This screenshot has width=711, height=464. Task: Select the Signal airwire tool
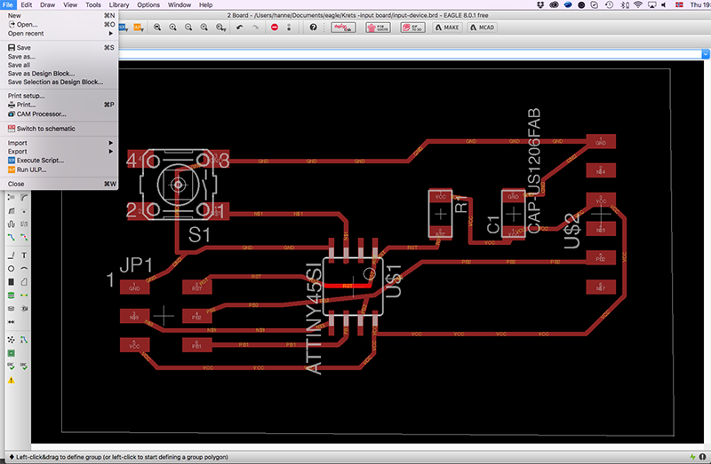pos(24,295)
